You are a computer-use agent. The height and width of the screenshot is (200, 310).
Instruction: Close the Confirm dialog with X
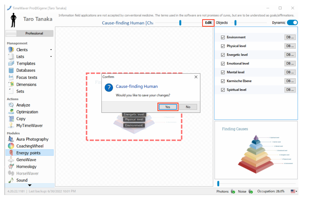click(196, 77)
